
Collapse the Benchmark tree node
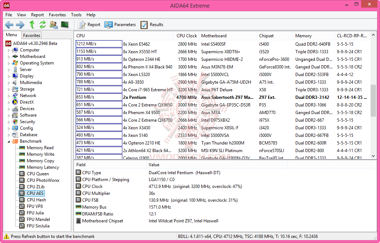9,141
